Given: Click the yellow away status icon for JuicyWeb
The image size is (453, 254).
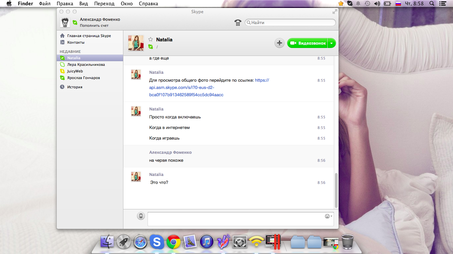Looking at the screenshot, I should click(62, 71).
